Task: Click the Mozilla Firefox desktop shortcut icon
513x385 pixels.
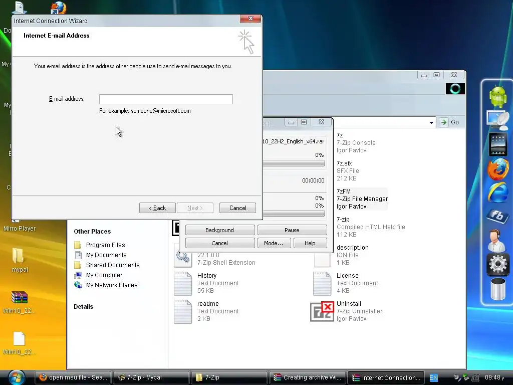Action: [59, 7]
